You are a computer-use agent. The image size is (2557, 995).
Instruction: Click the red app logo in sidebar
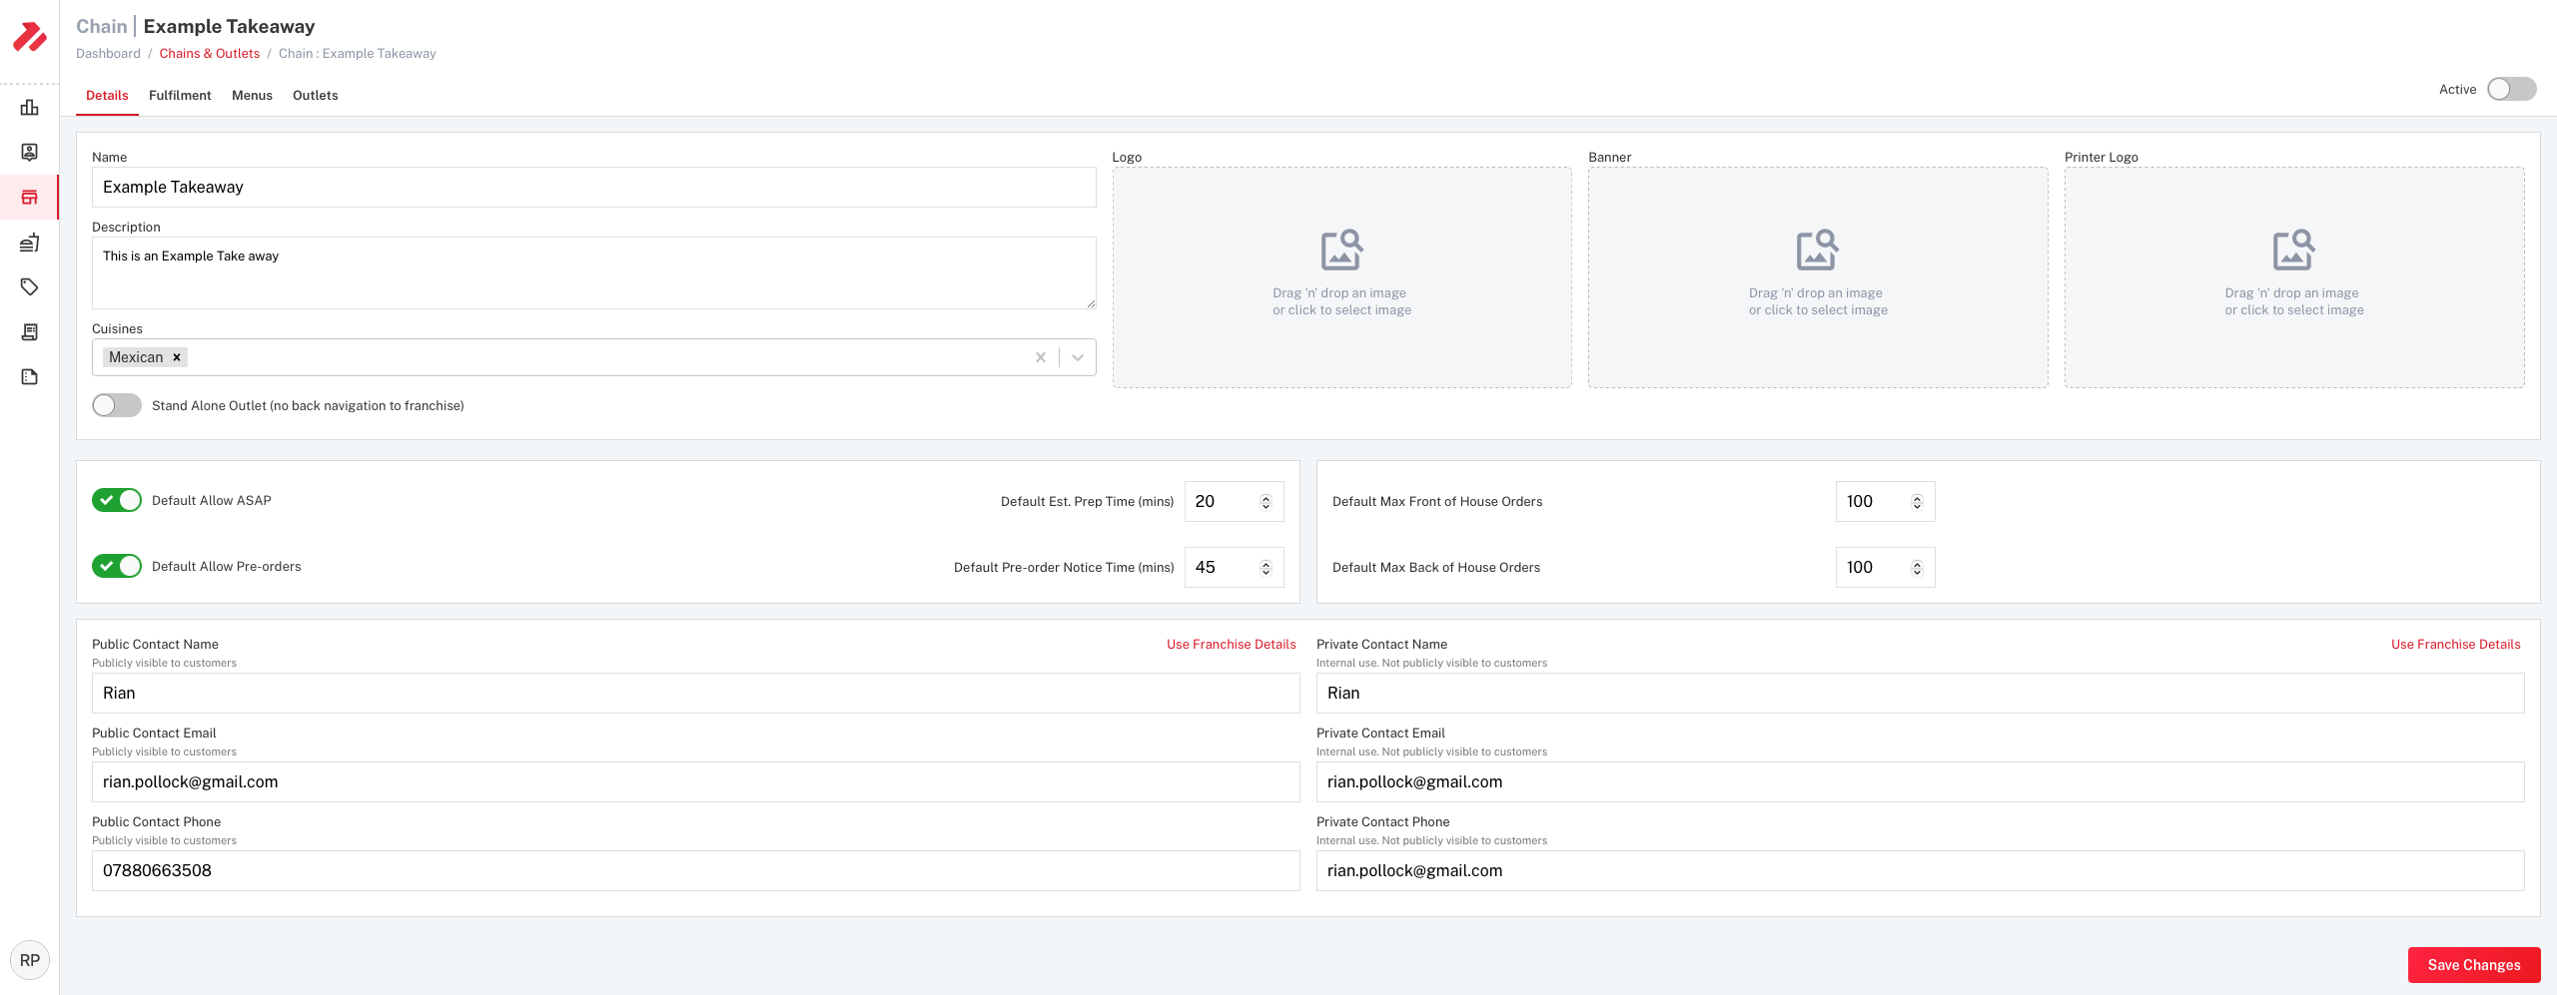tap(29, 37)
